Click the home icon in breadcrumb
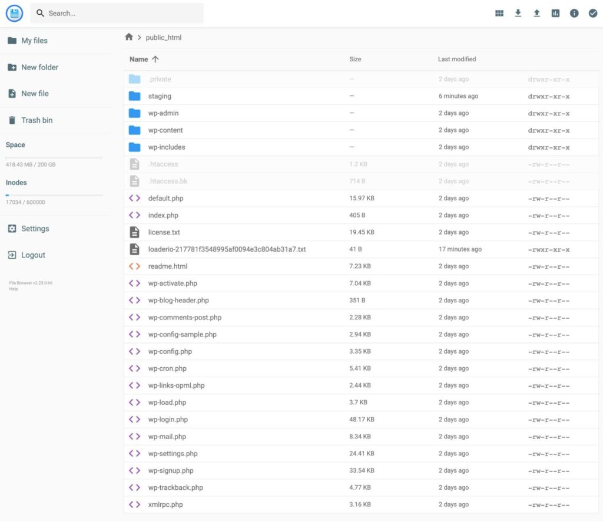Viewport: 603px width, 521px height. coord(129,37)
